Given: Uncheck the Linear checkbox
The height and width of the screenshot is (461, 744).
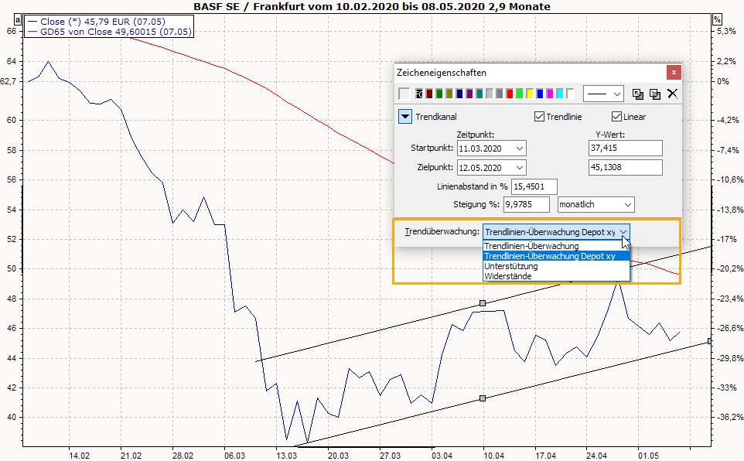Looking at the screenshot, I should coord(617,117).
